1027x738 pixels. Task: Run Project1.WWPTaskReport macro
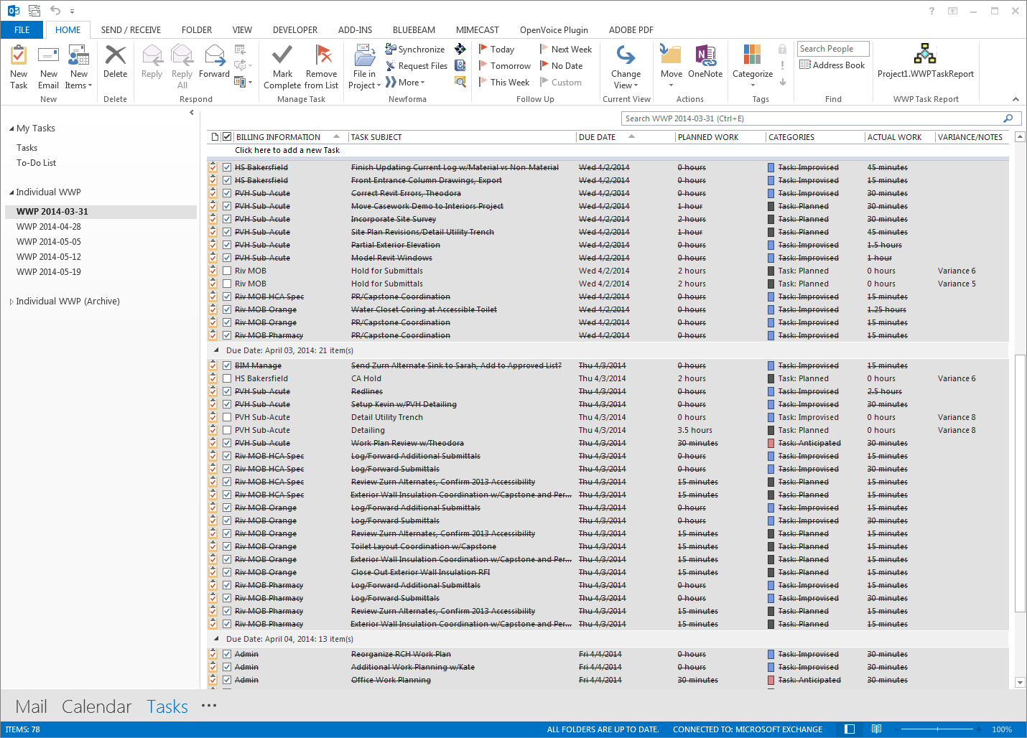[x=925, y=62]
